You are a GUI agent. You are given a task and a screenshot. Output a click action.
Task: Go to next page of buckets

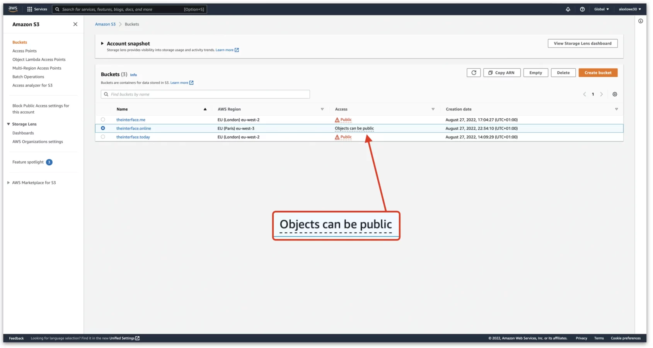click(602, 94)
